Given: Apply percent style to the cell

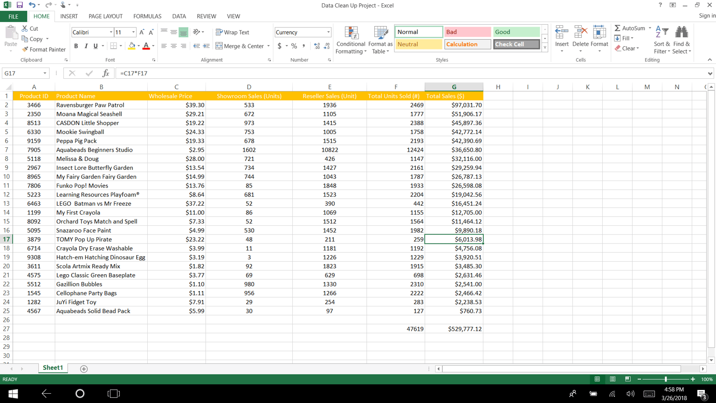Looking at the screenshot, I should pos(294,46).
